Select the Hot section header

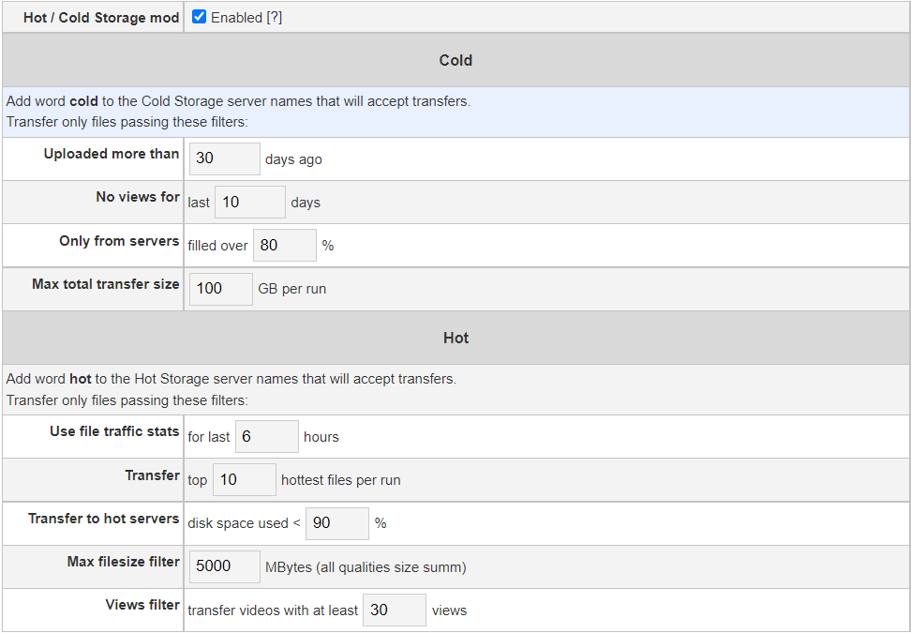tap(455, 339)
